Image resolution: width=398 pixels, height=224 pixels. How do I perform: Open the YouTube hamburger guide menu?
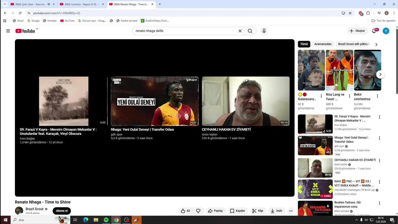tap(8, 31)
